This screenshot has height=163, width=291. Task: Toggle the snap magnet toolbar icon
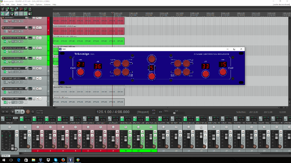[16, 13]
